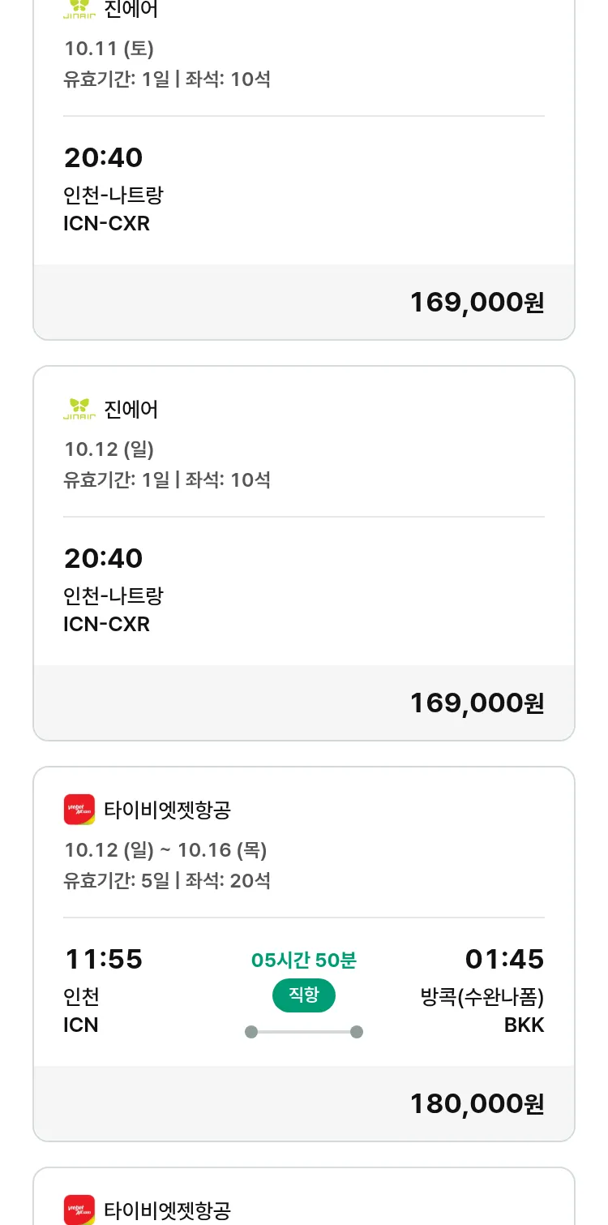Tap the 진에어 airline name on the 10.12 card
Image resolution: width=608 pixels, height=1225 pixels.
(131, 410)
